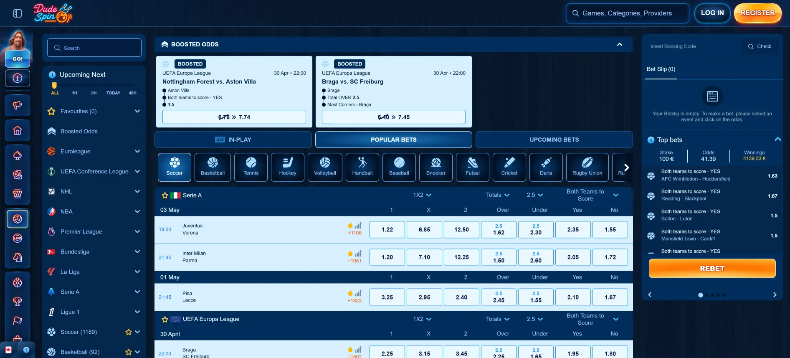The image size is (790, 358).
Task: Check the booking code
Action: click(760, 46)
